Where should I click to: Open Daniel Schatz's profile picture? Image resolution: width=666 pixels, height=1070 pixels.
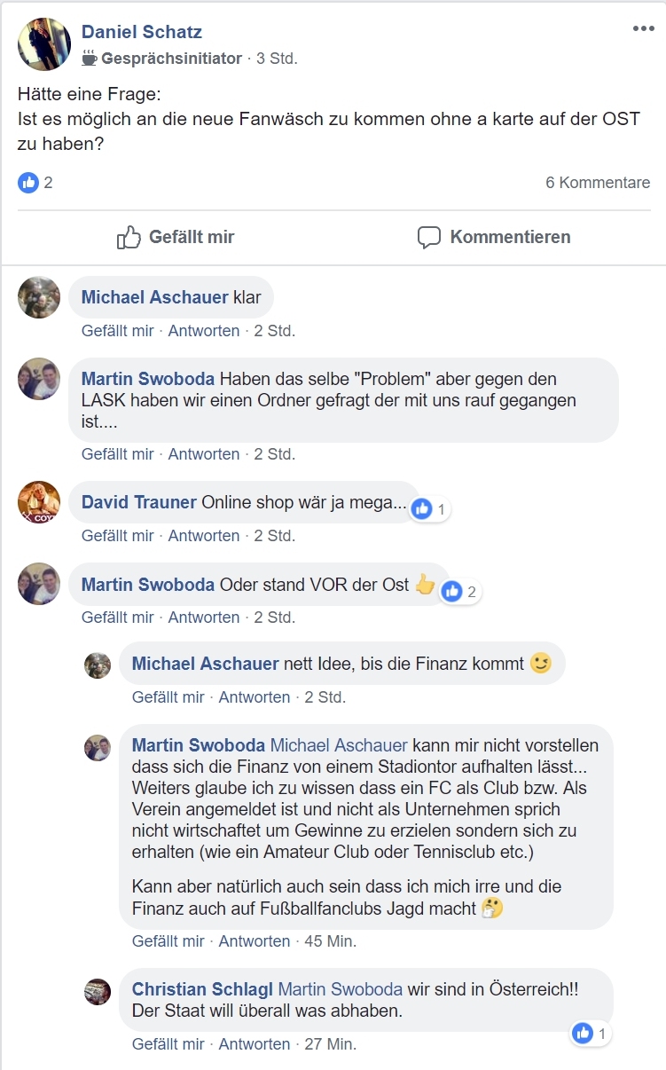click(44, 44)
